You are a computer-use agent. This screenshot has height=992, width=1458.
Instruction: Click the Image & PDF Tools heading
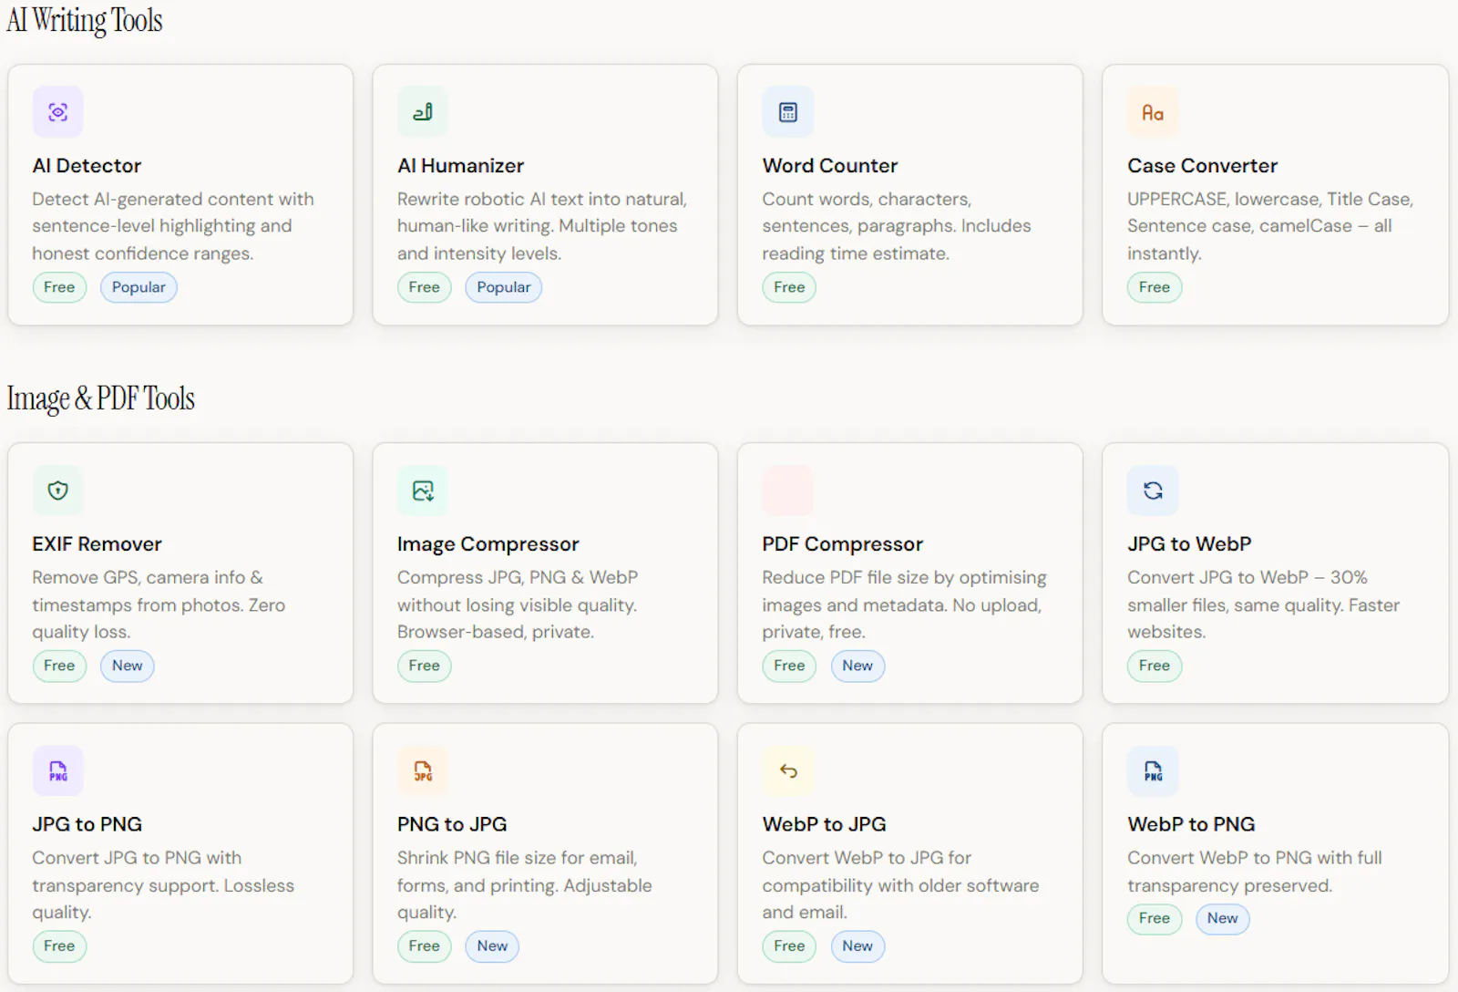[101, 398]
